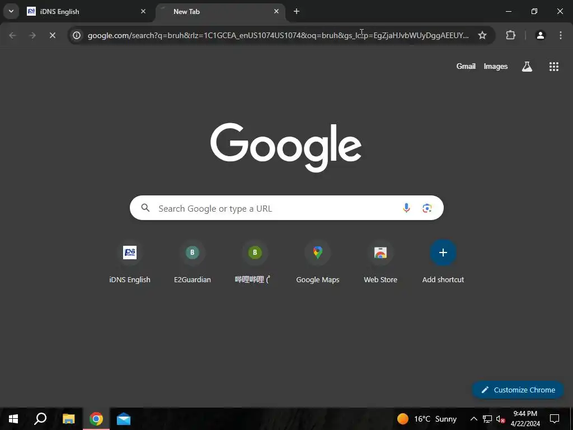Open the 16°C Sunny weather widget
This screenshot has width=573, height=430.
pyautogui.click(x=427, y=419)
